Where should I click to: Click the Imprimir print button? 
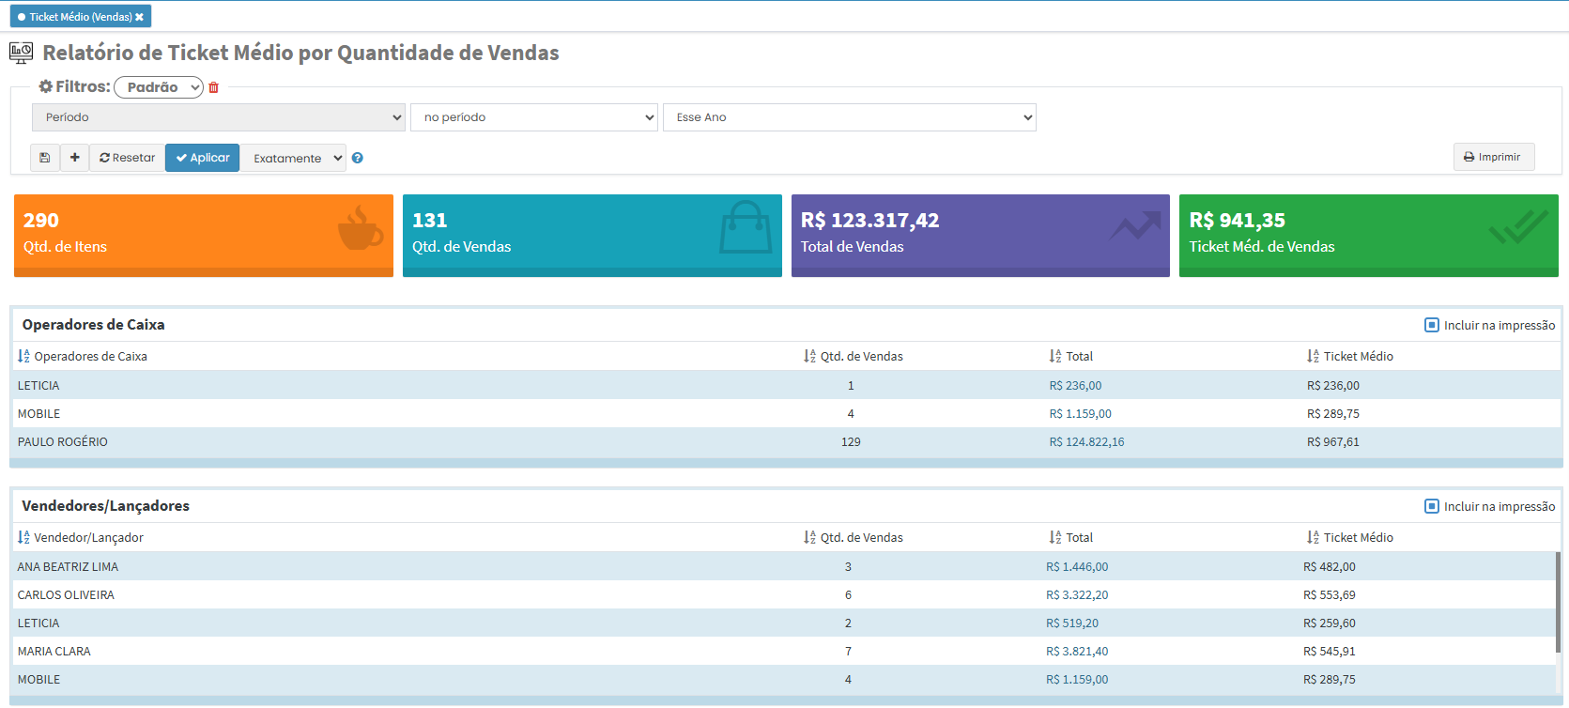[x=1493, y=157]
